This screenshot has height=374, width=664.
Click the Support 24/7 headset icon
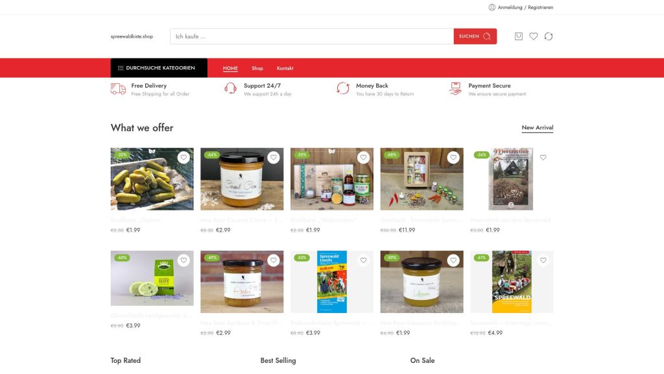click(230, 88)
